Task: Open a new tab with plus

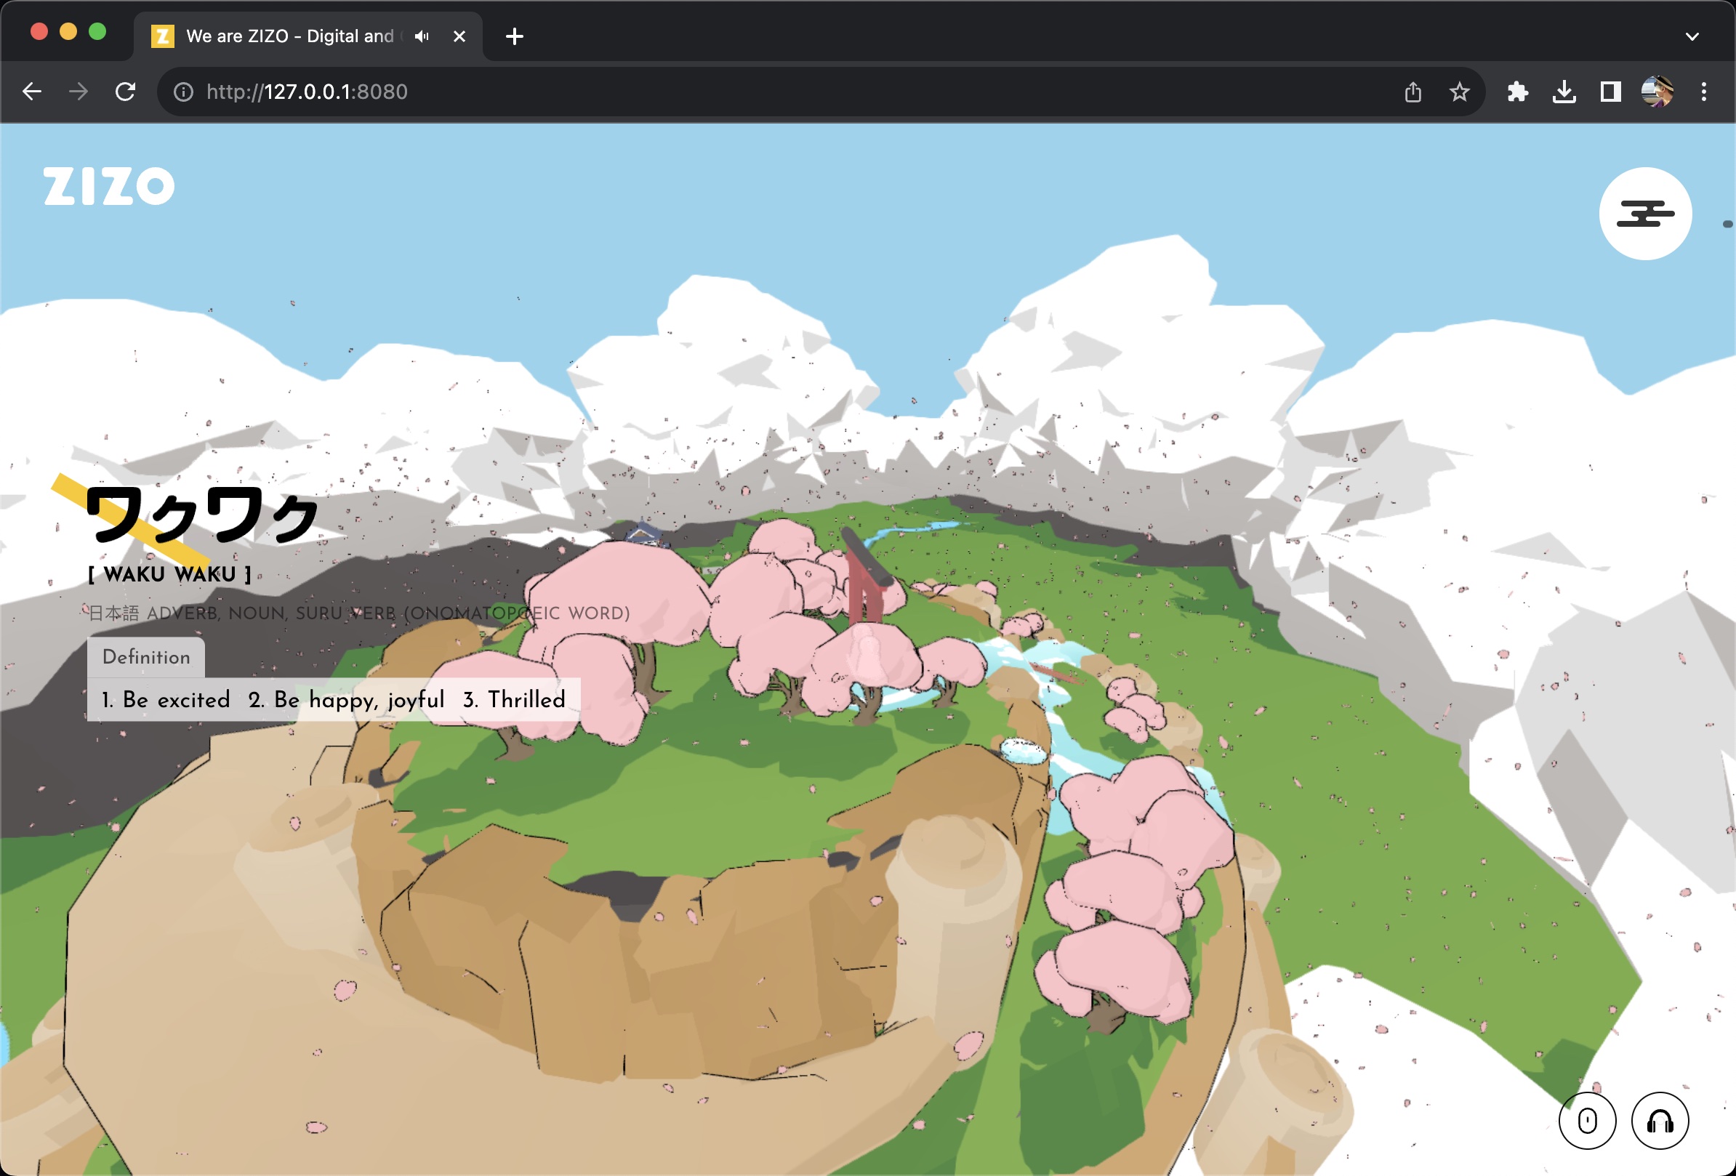Action: click(x=514, y=36)
